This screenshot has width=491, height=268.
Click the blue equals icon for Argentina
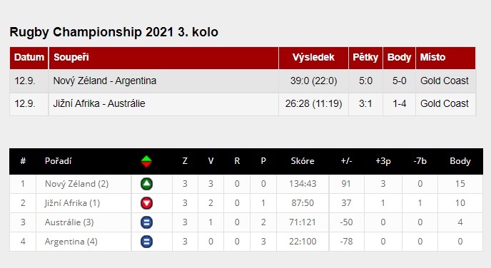point(146,242)
